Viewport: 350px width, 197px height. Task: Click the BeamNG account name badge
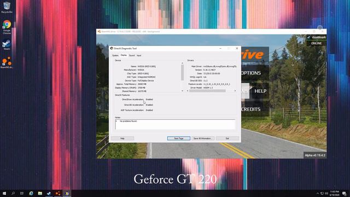317,37
